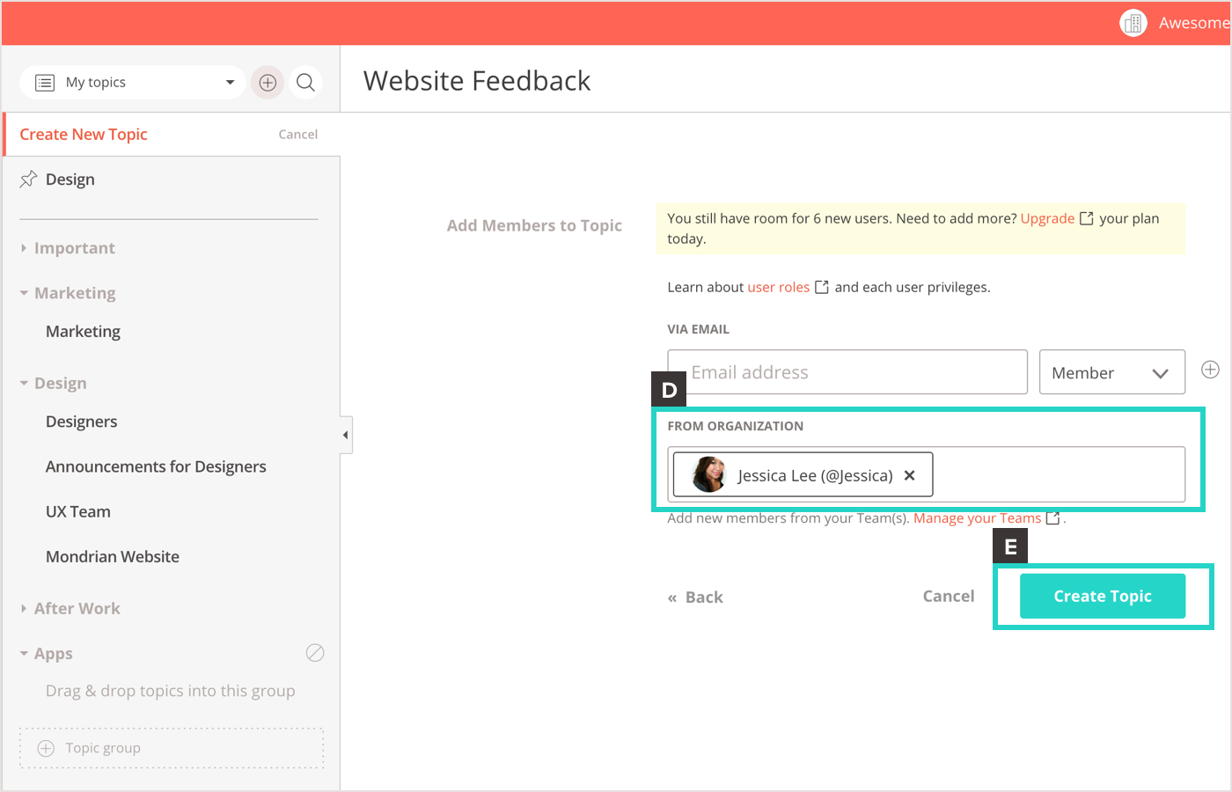1232x792 pixels.
Task: Click the Create Topic button
Action: (1103, 596)
